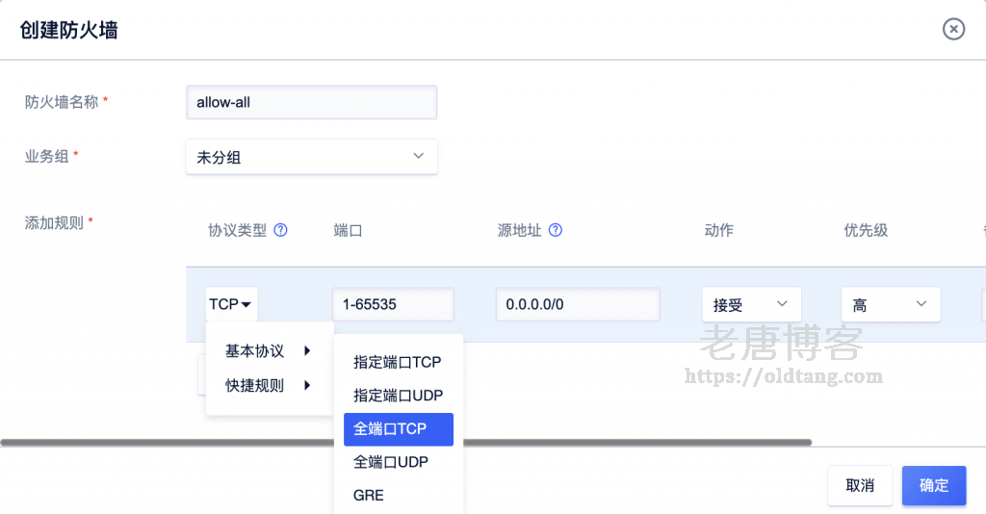This screenshot has height=514, width=986.
Task: Close the 创建防火墙 dialog with X icon
Action: [953, 29]
